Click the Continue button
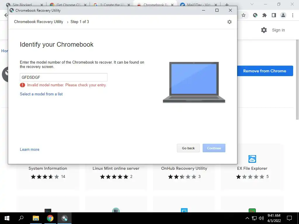This screenshot has height=224, width=299. click(214, 148)
